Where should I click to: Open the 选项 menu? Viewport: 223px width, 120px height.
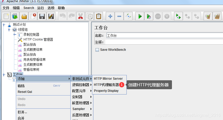coord(51,8)
